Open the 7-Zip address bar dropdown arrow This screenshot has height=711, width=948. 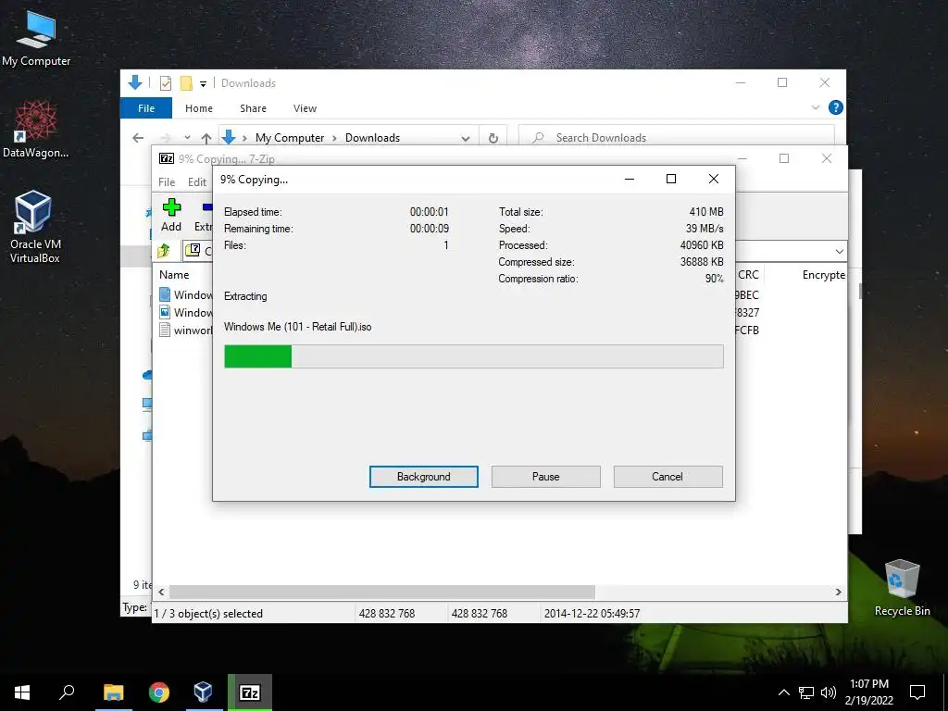tap(839, 251)
